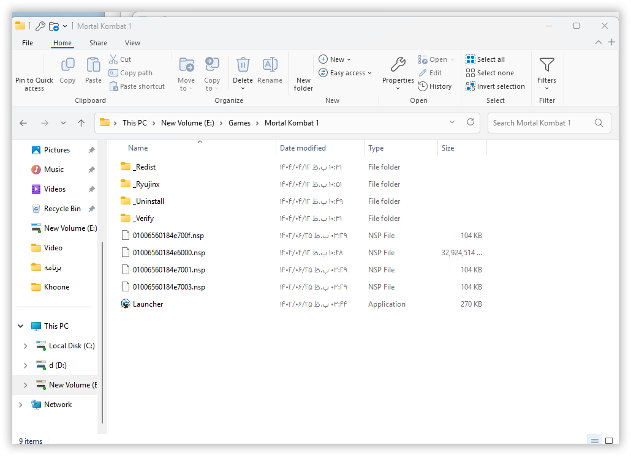Click the Edit pencil option
This screenshot has width=631, height=456.
(x=430, y=73)
